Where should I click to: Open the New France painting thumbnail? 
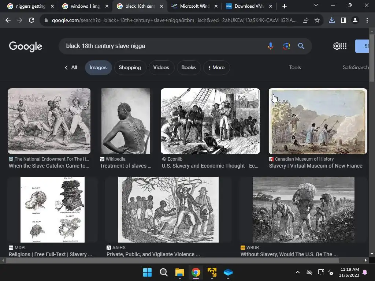coord(318,121)
